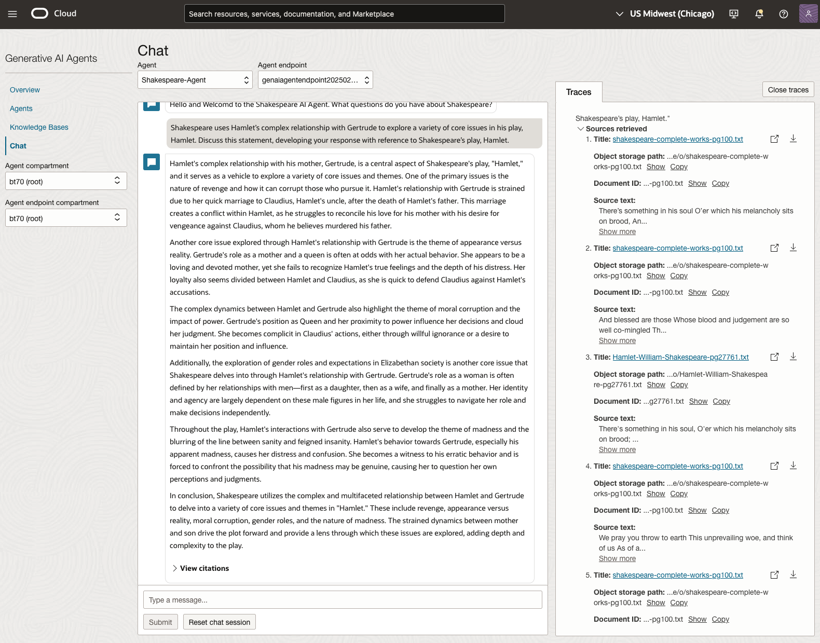Open first source in new window icon
The image size is (820, 643).
pos(774,139)
